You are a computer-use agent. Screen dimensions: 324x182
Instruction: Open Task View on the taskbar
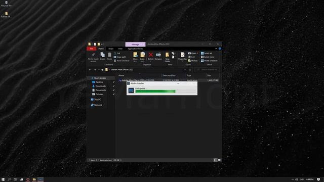tap(15, 179)
